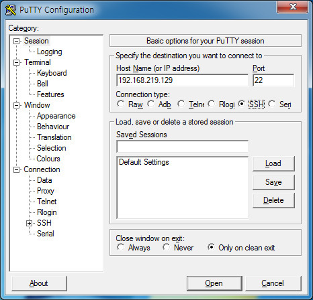Open the Selection settings category
This screenshot has height=300, width=313.
click(51, 148)
